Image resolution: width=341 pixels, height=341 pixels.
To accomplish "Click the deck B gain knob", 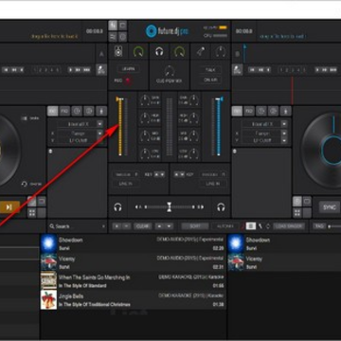I will tap(194, 100).
